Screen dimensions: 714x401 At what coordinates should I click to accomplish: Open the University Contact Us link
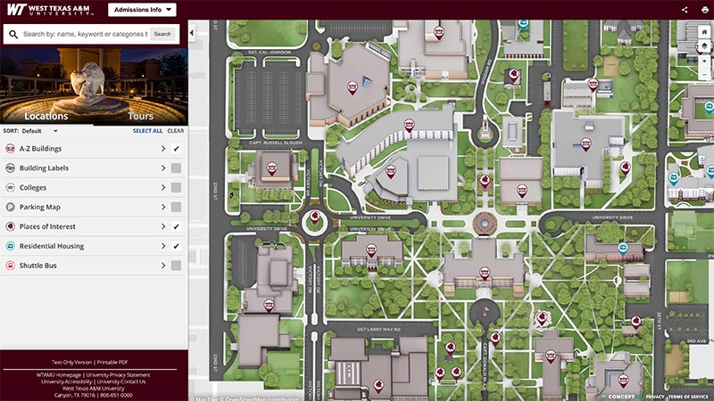(121, 382)
